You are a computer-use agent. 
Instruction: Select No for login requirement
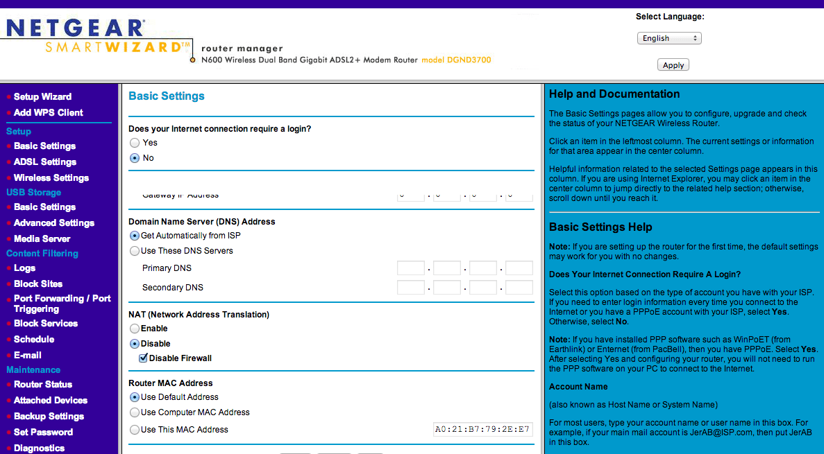pyautogui.click(x=135, y=158)
